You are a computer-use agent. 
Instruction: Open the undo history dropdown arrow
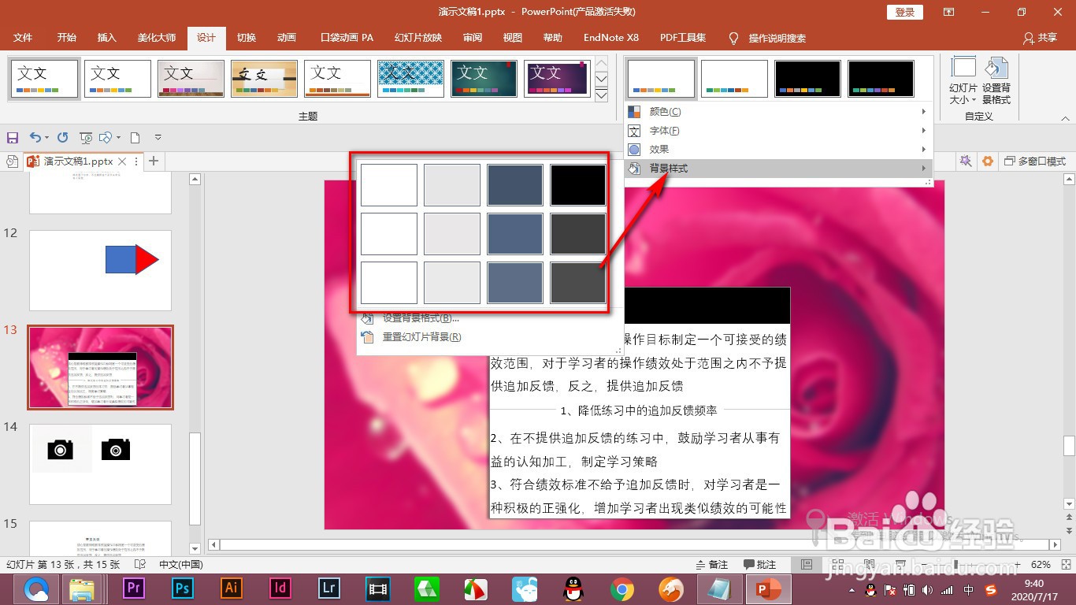click(x=47, y=138)
